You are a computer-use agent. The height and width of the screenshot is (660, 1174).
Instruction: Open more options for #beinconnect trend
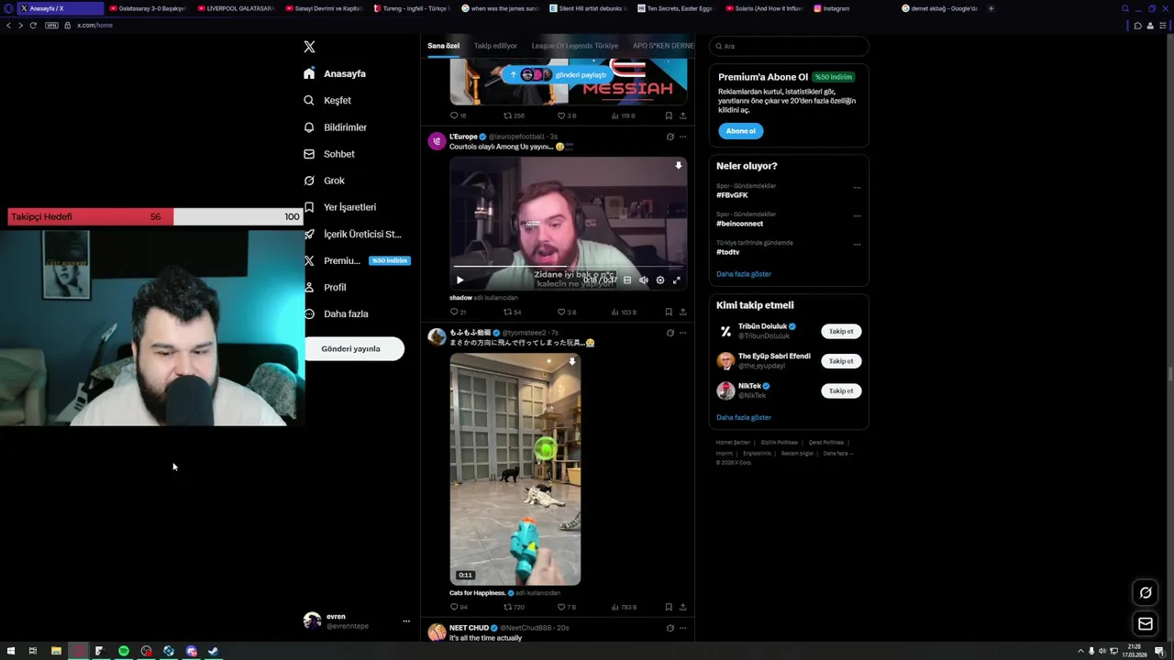(857, 215)
